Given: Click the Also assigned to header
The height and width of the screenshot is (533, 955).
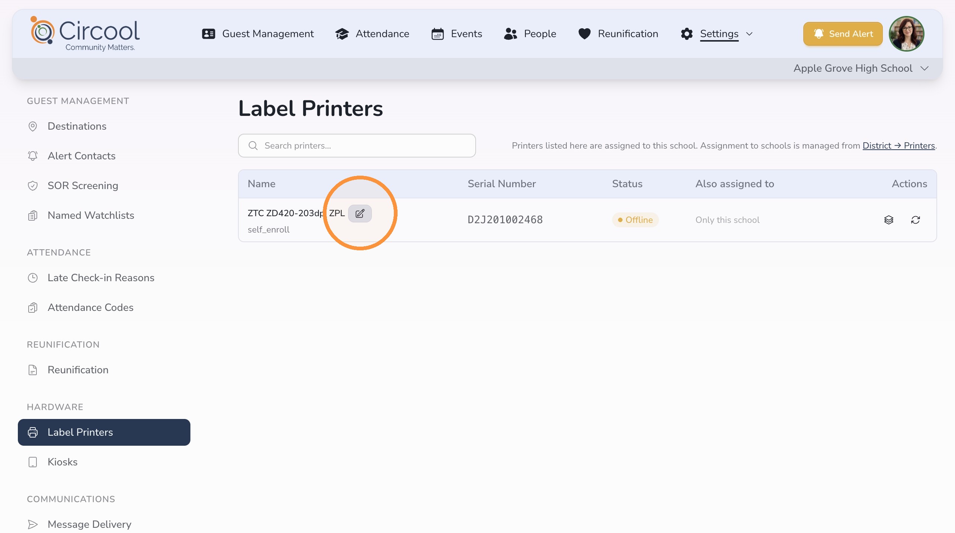Looking at the screenshot, I should [735, 184].
